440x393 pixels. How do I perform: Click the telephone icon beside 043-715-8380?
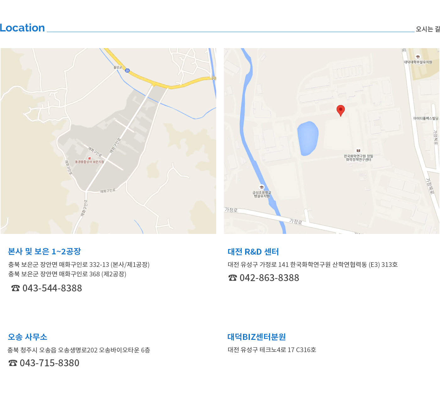(x=13, y=363)
